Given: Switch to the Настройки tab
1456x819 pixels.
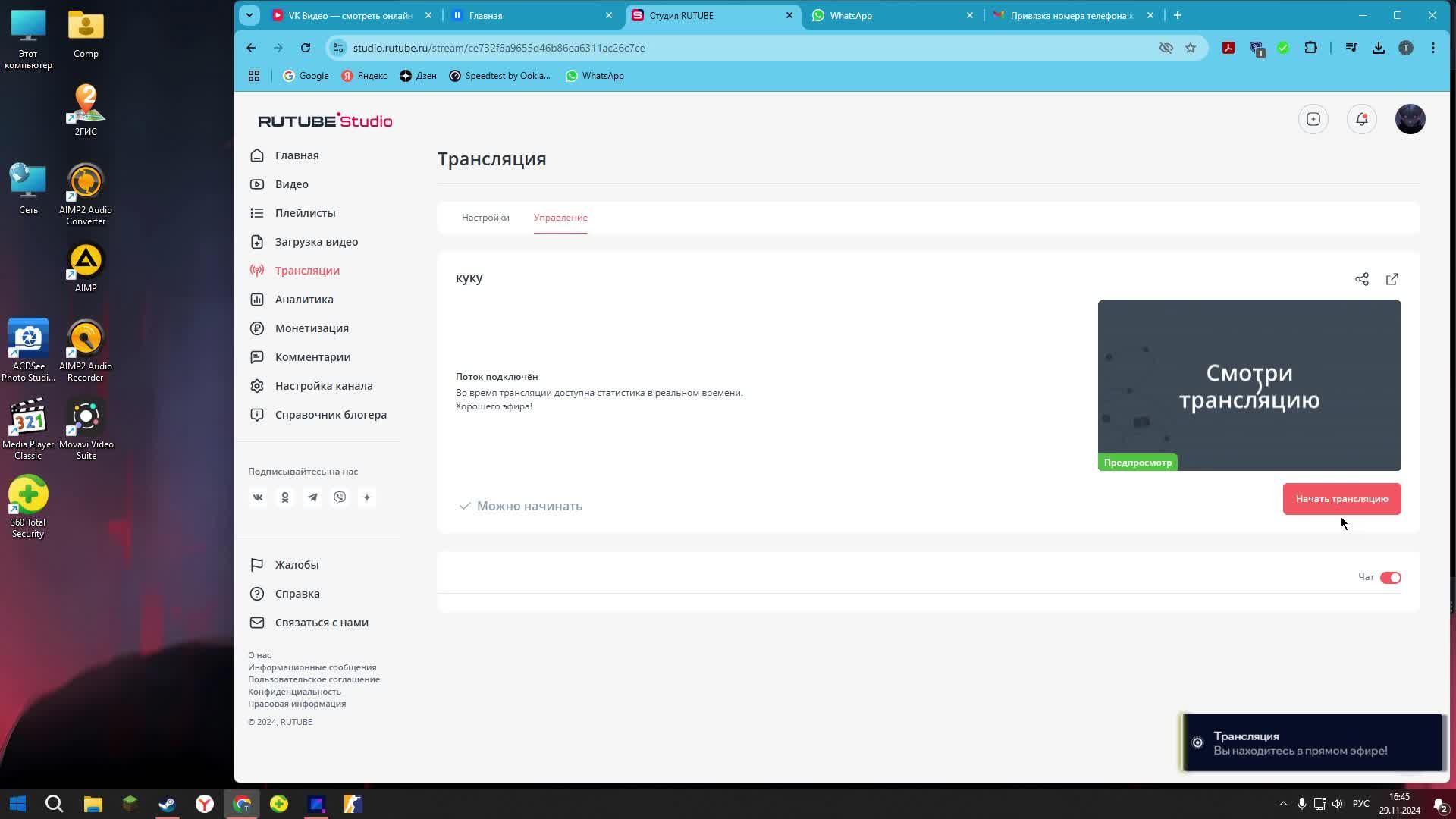Looking at the screenshot, I should [x=485, y=218].
